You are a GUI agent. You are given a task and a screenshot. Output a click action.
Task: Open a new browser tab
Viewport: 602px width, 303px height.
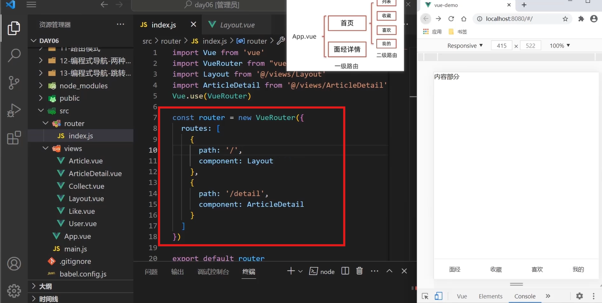click(x=524, y=5)
